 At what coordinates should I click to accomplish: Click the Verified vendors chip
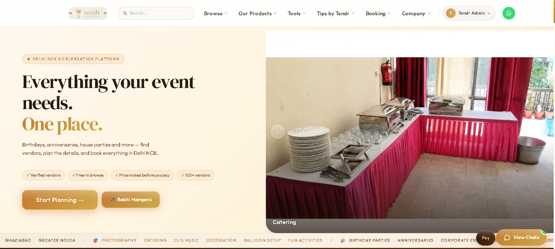43,175
